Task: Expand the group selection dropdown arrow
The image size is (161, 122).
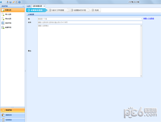Action: point(141,19)
